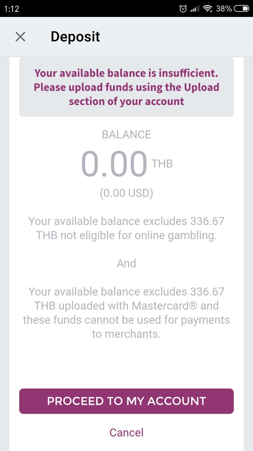
Task: Close the Deposit screen with X icon
Action: 20,37
